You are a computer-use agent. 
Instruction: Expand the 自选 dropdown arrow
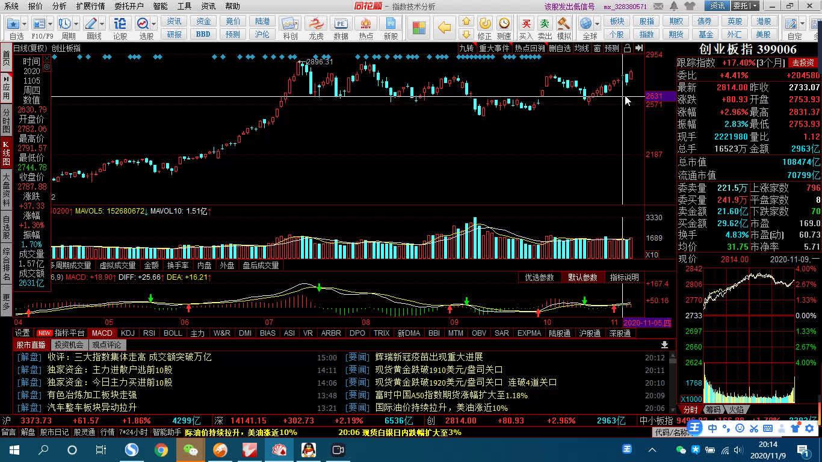click(25, 24)
